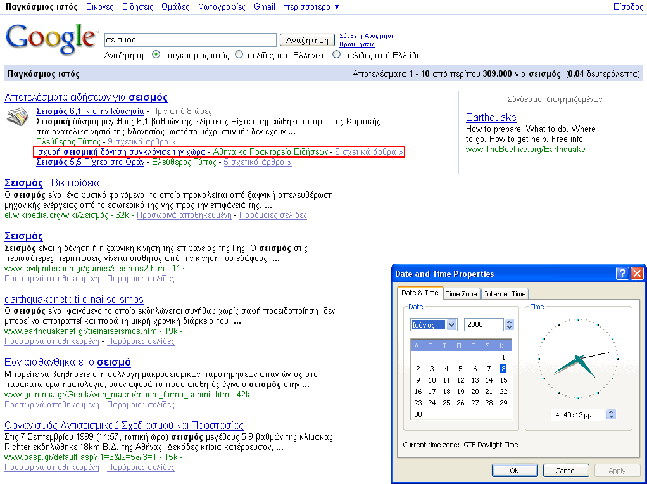Open the Εικόνες link in top bar
The image size is (647, 484).
[x=99, y=7]
